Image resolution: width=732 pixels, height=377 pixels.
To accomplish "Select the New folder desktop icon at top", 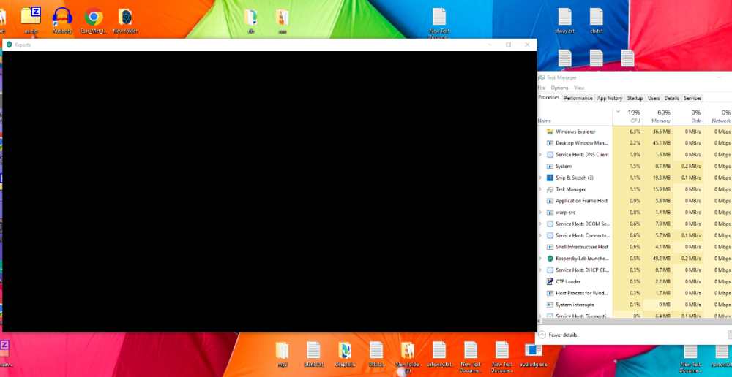I will [125, 20].
